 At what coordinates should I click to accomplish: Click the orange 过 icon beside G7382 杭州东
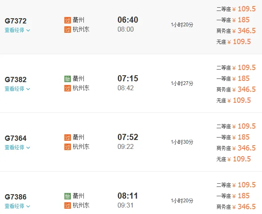[67, 88]
